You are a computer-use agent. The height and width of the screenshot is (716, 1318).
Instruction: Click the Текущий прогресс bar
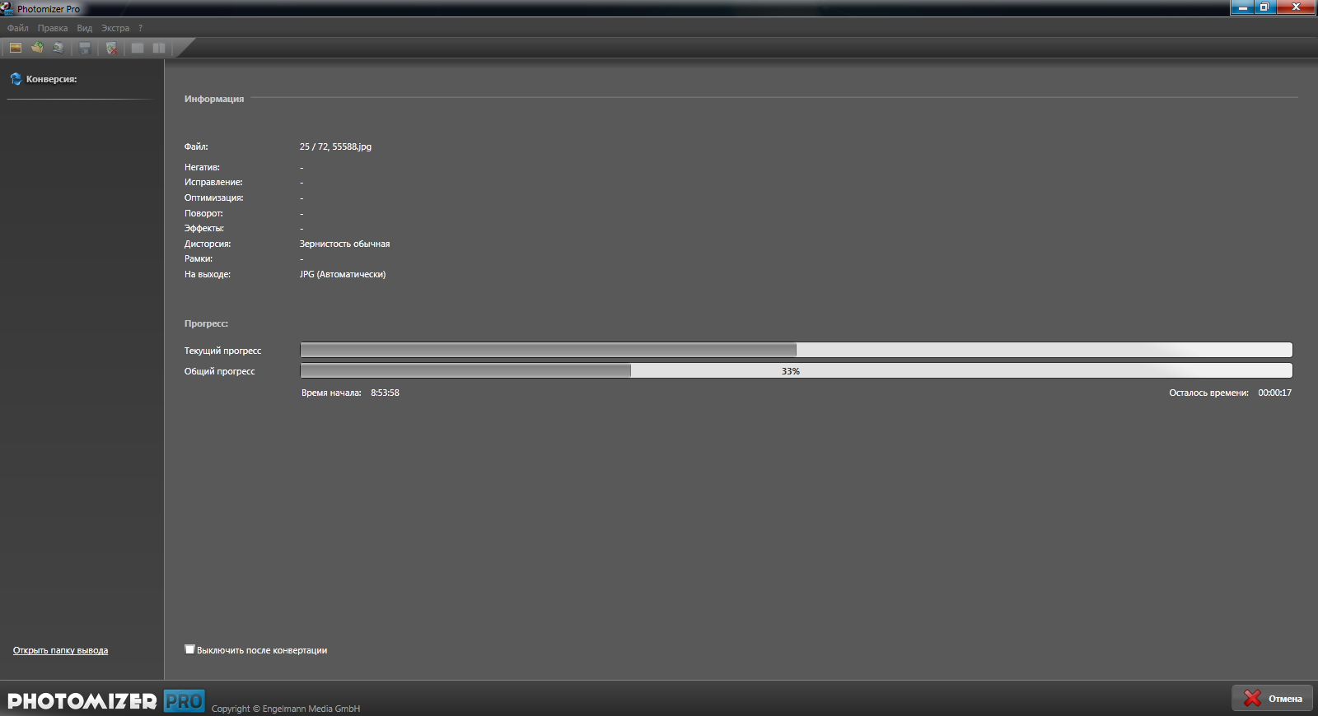tap(796, 350)
